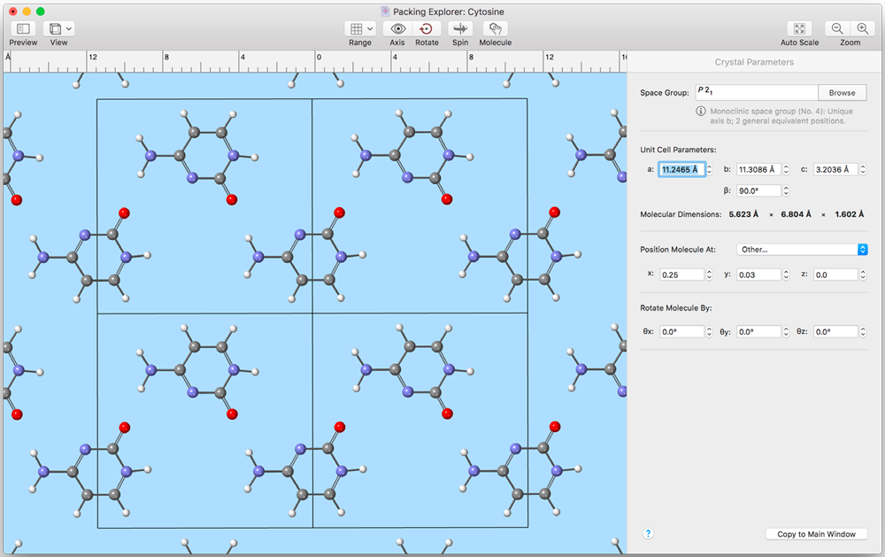Click the space group info icon
Image resolution: width=885 pixels, height=557 pixels.
[x=700, y=111]
